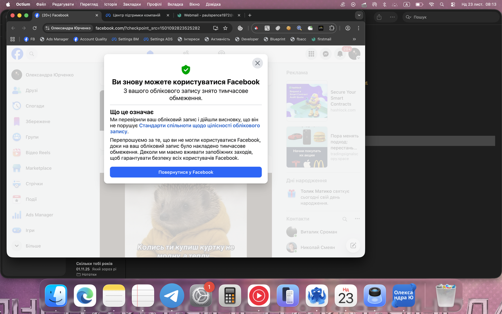
Task: Reload the page with the refresh icon
Action: point(35,28)
